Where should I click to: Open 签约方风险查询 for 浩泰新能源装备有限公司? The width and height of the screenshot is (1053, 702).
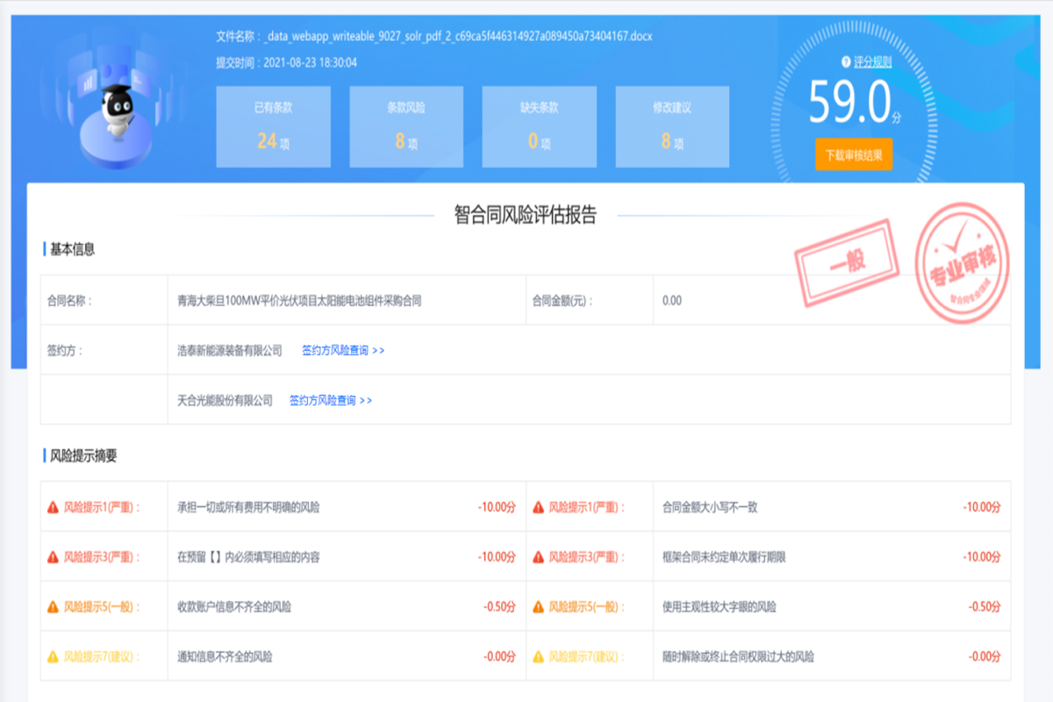(x=343, y=350)
